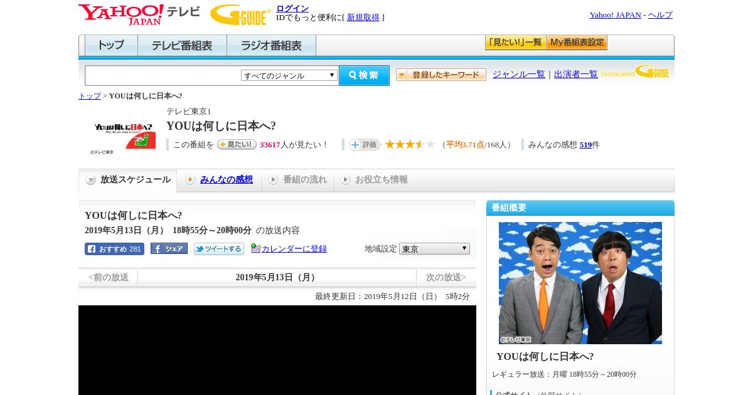Viewport: 753px width, 395px height.
Task: Go to the テレビ番組表 navigation tab
Action: tap(182, 46)
